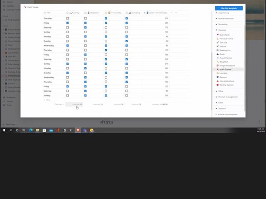Click the Use this template button

click(x=229, y=8)
